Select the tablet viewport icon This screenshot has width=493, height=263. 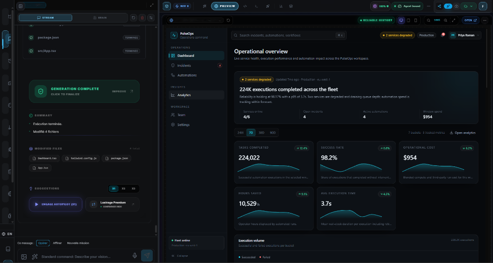point(408,20)
